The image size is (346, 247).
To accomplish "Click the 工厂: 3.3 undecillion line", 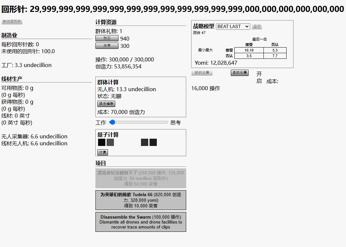I will [26, 65].
